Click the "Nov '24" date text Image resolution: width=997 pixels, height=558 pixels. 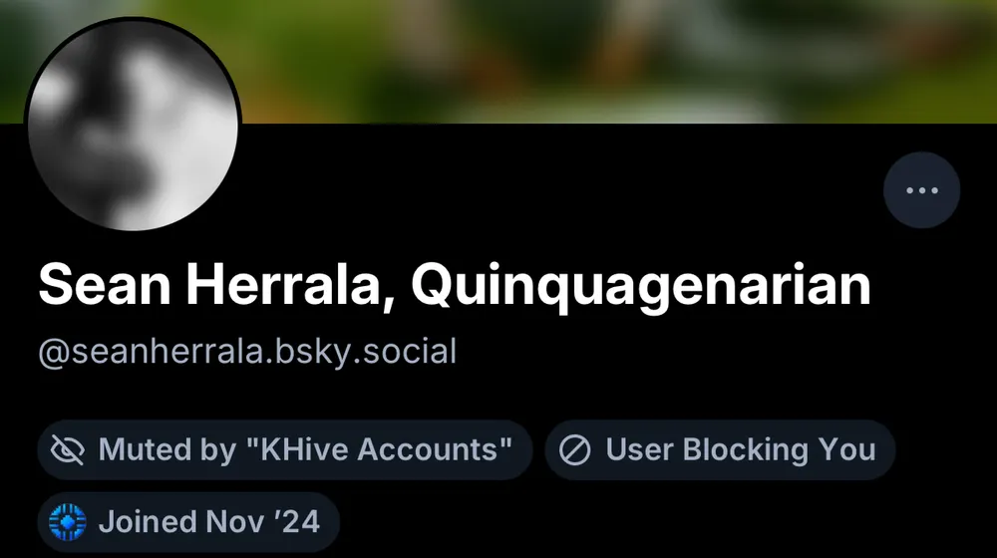point(262,522)
